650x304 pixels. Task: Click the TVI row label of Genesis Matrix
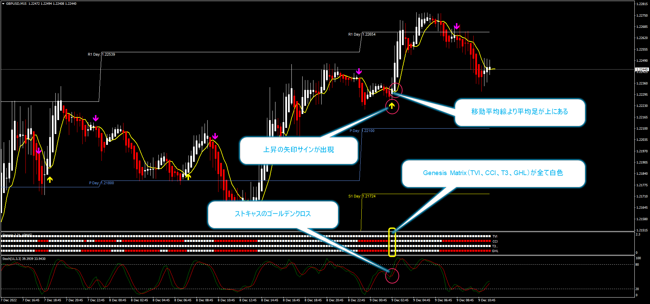[x=495, y=236]
